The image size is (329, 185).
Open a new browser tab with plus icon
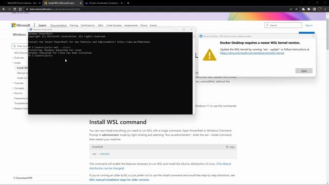pos(128,3)
